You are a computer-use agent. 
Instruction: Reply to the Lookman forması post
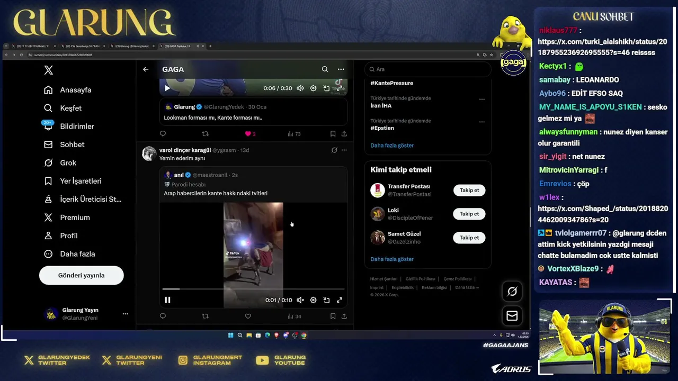tap(163, 134)
